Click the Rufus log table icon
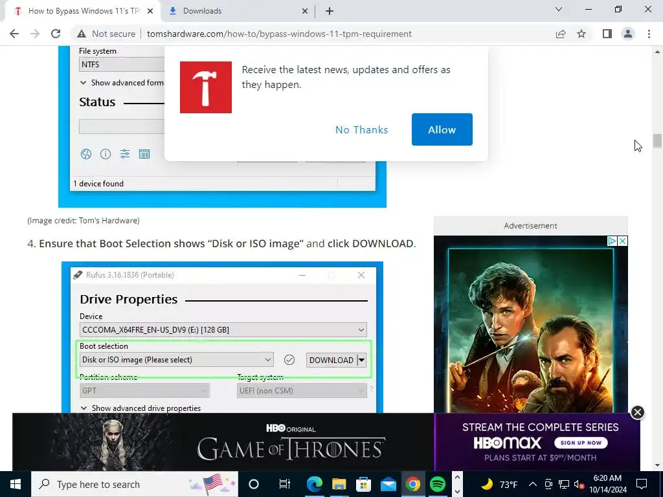The image size is (663, 497). [x=144, y=154]
